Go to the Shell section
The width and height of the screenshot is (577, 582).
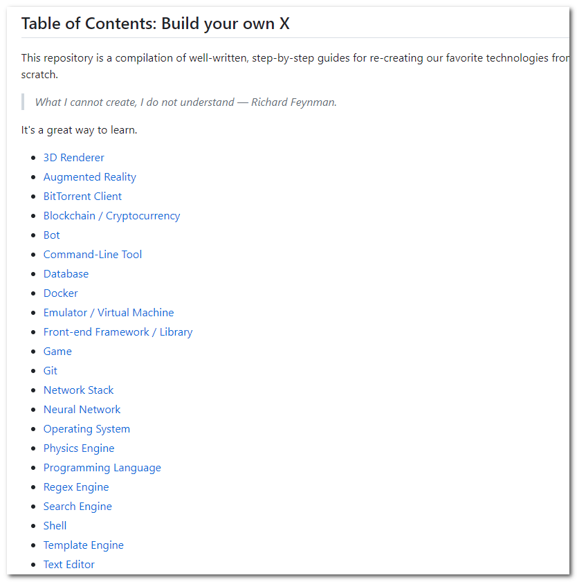55,526
